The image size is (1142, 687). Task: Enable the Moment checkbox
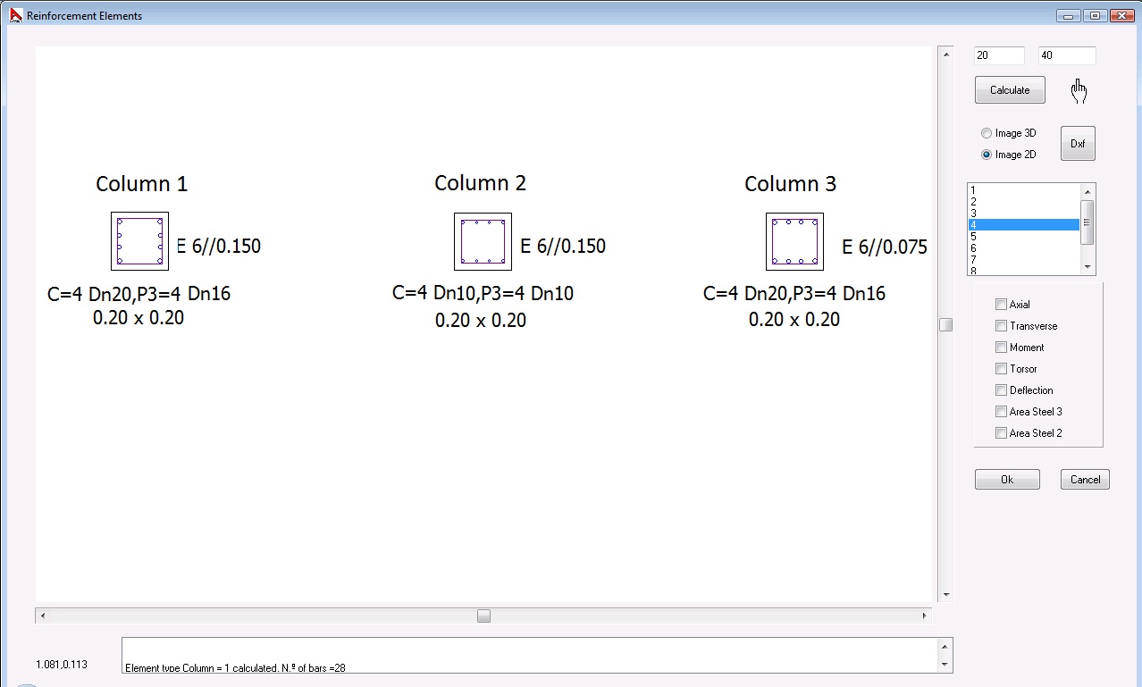(1001, 348)
